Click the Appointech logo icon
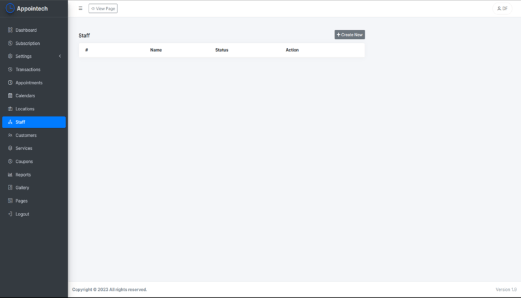The height and width of the screenshot is (298, 521). [10, 8]
